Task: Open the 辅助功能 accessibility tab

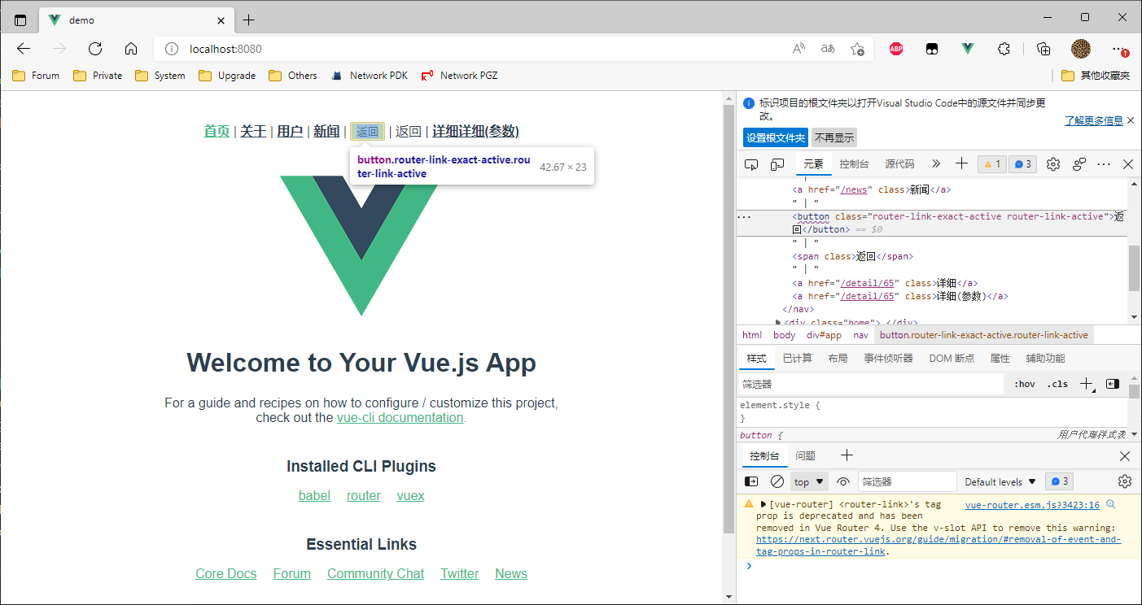Action: (1045, 359)
